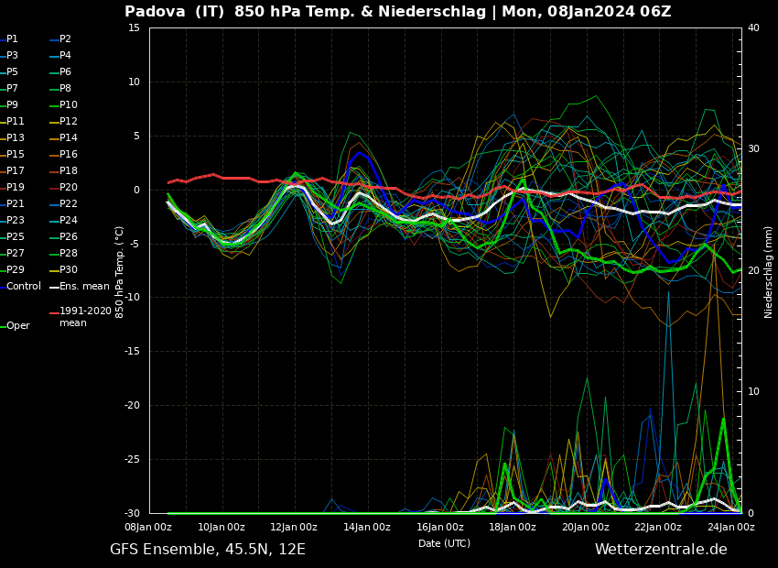Pick legend member 'P17'

[x=16, y=170]
